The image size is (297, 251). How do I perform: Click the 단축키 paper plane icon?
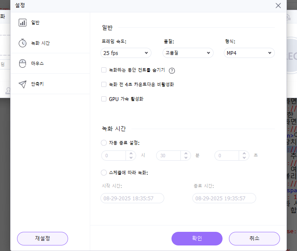(23, 84)
